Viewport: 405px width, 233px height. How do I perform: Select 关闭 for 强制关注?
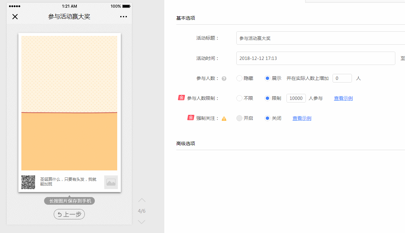point(267,118)
